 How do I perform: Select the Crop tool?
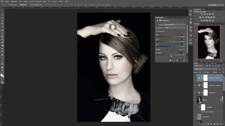point(2,24)
